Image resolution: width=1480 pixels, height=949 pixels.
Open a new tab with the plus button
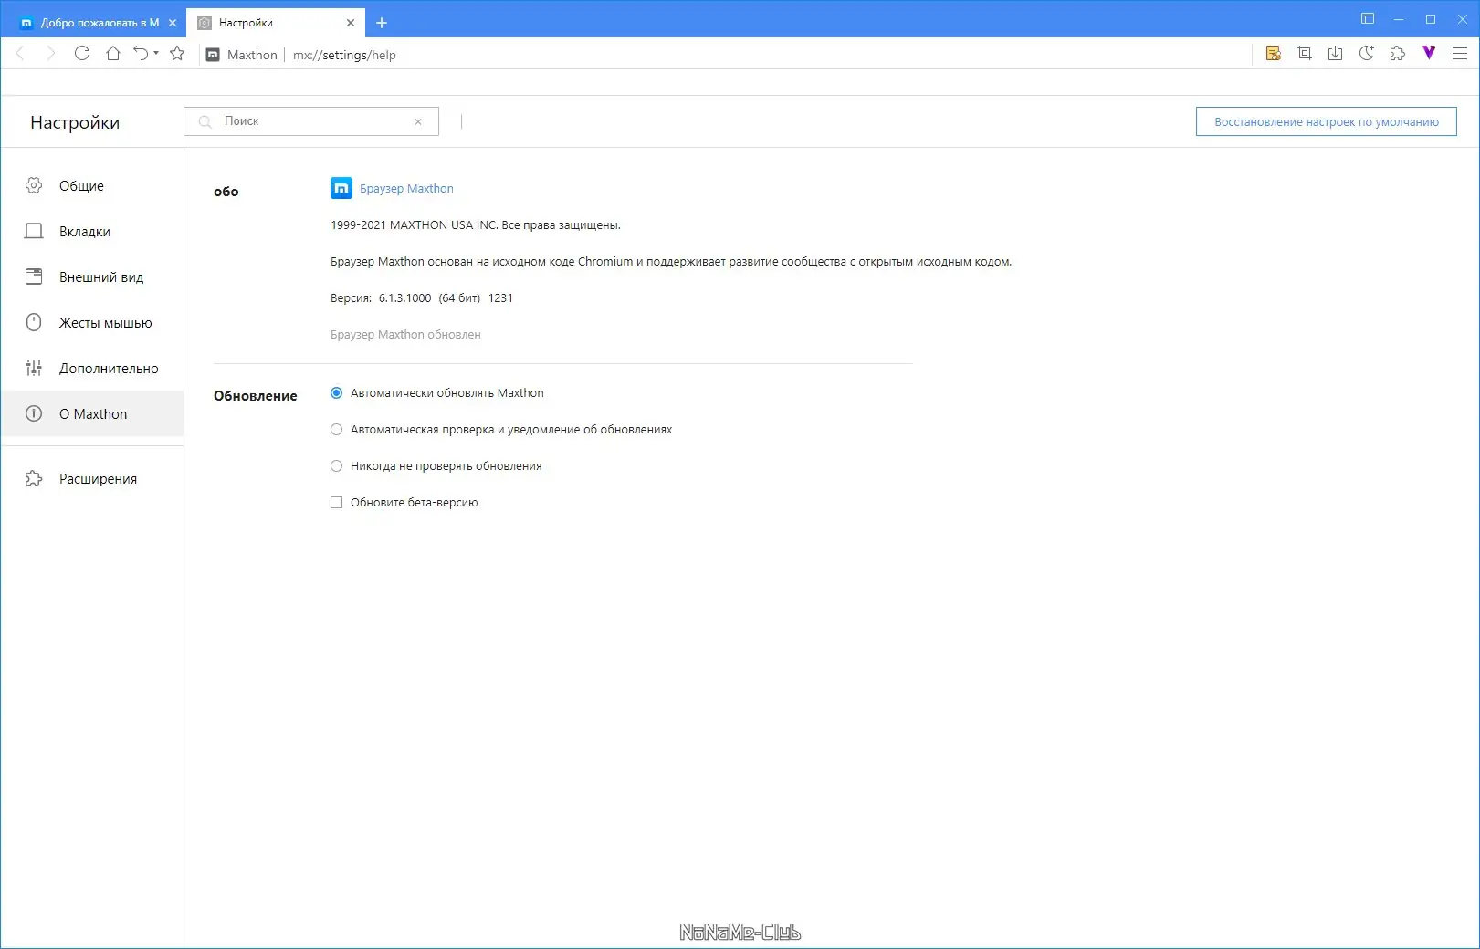point(382,23)
